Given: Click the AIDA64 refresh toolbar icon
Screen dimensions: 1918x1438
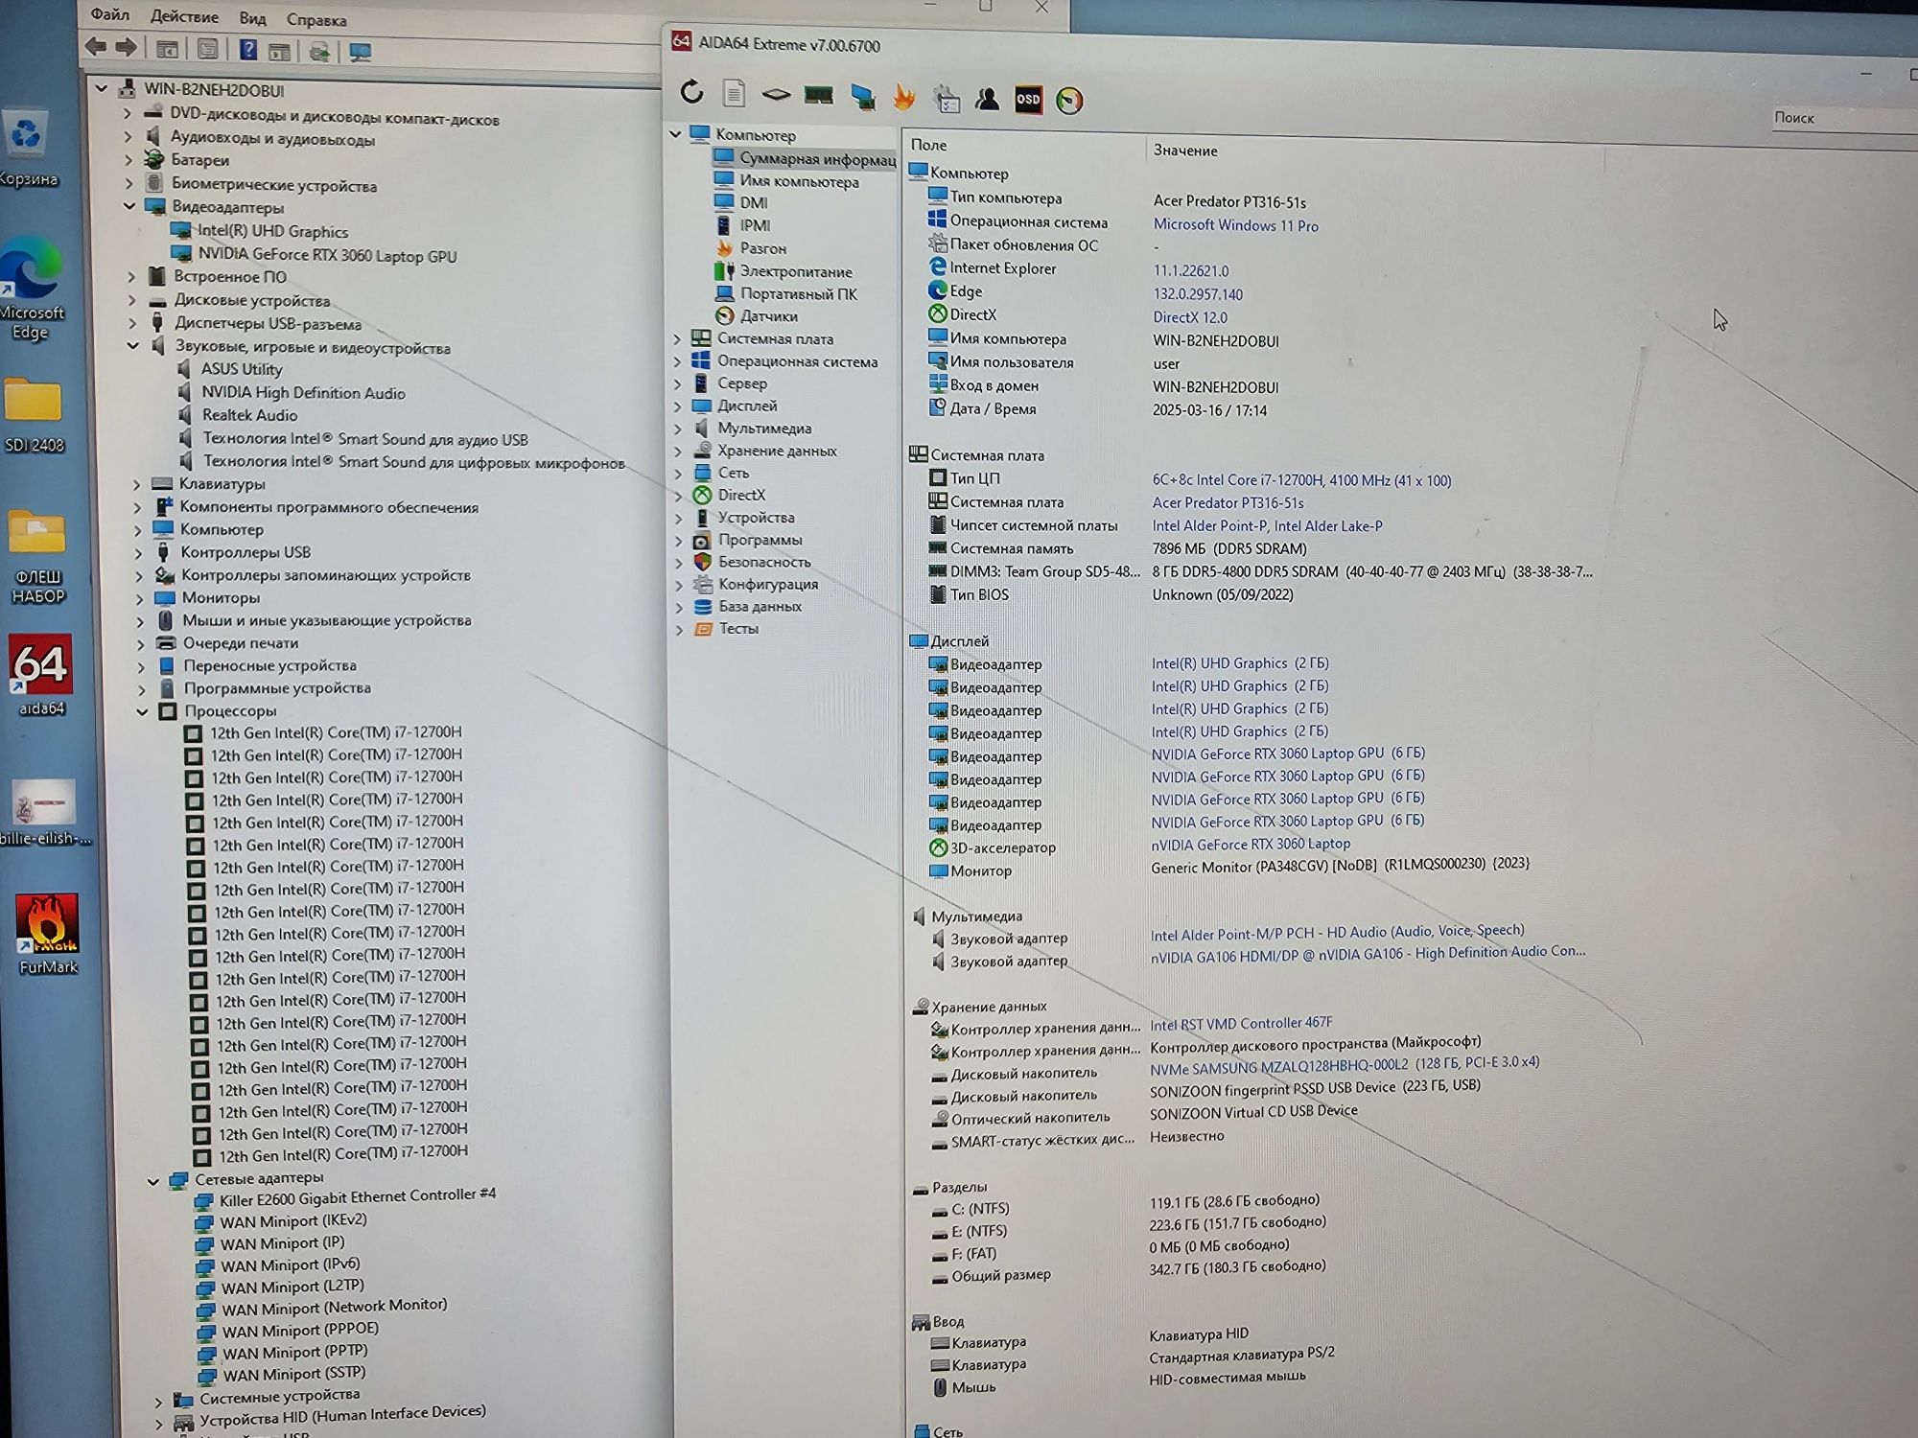Looking at the screenshot, I should (x=691, y=92).
